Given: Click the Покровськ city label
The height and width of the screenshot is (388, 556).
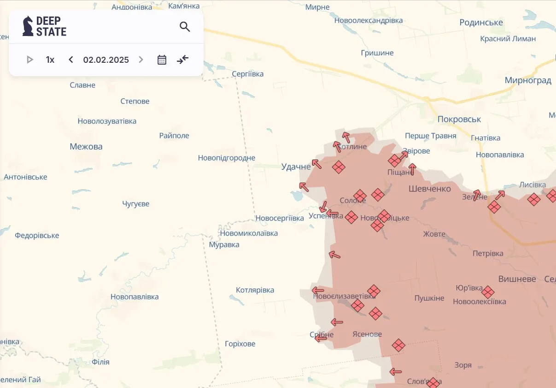Looking at the screenshot, I should [x=459, y=119].
